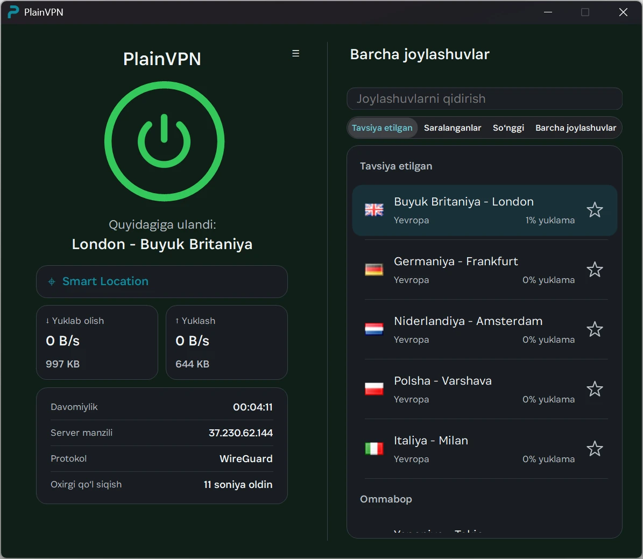Select Buyuk Britaniya - London row

click(x=484, y=210)
